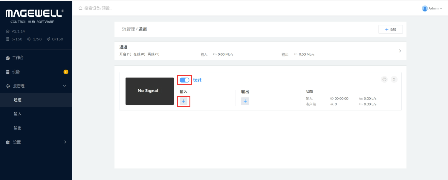Click the search magnifier icon
Viewport: 448px width, 180px height.
coord(80,8)
